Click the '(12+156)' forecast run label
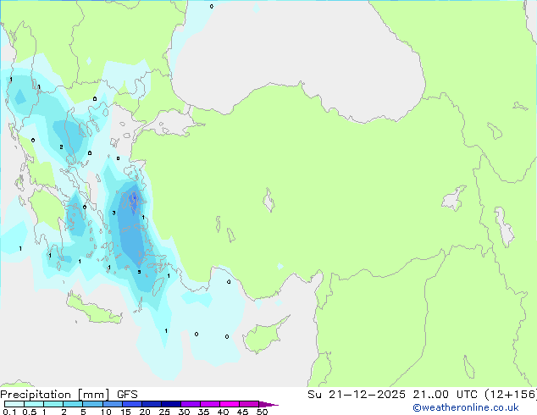The image size is (537, 415). point(511,395)
